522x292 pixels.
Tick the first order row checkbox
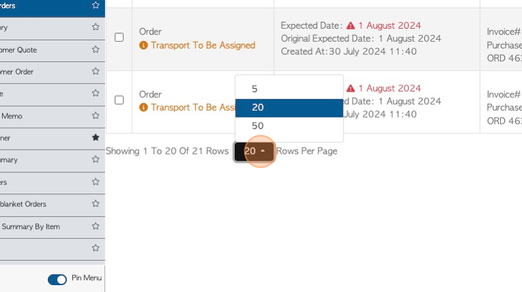pyautogui.click(x=119, y=38)
